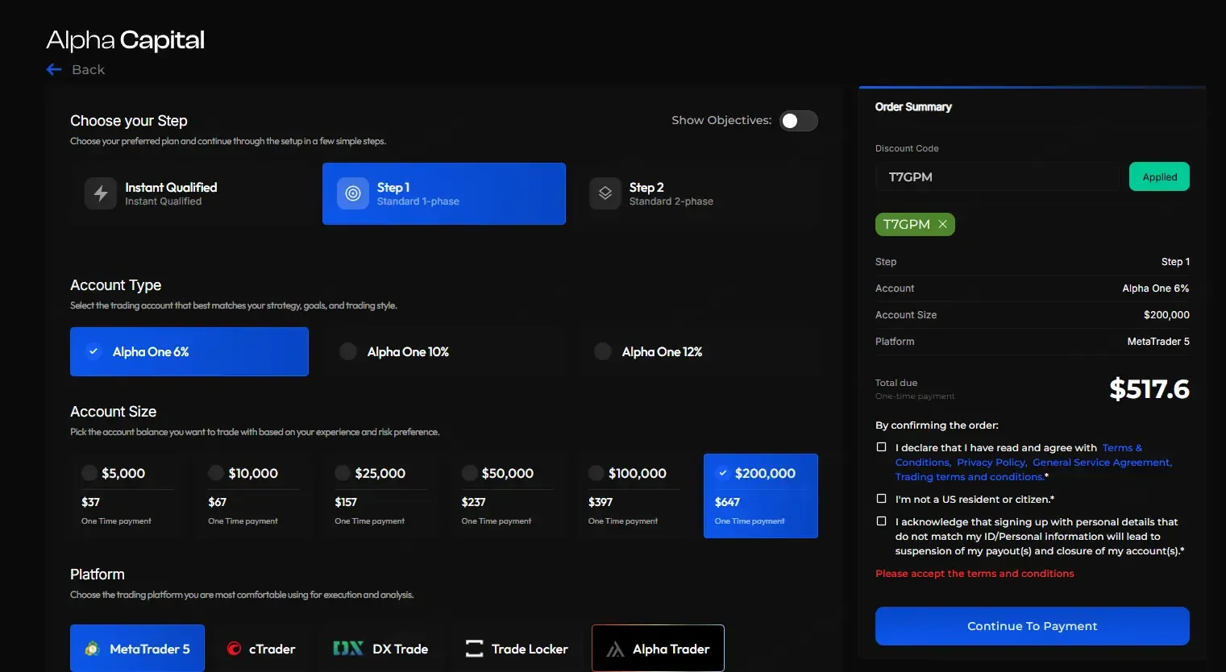The height and width of the screenshot is (672, 1226).
Task: Choose the cTrader platform
Action: click(x=261, y=649)
